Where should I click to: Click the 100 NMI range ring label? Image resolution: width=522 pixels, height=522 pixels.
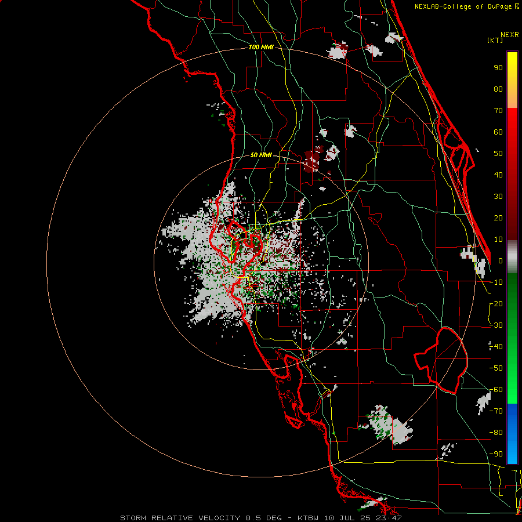261,48
